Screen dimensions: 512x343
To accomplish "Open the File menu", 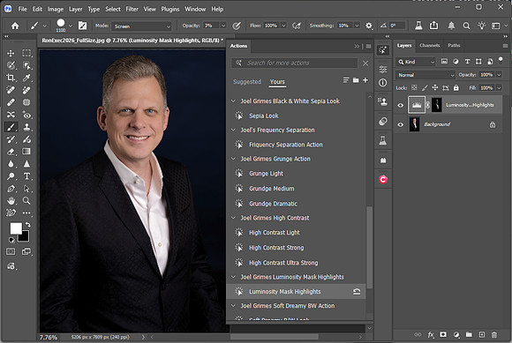I will coord(23,9).
